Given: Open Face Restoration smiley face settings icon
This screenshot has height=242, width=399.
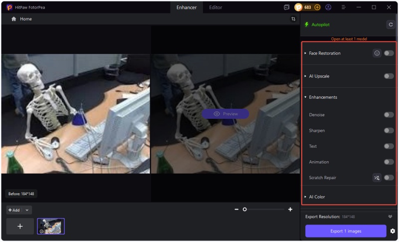Looking at the screenshot, I should [377, 53].
